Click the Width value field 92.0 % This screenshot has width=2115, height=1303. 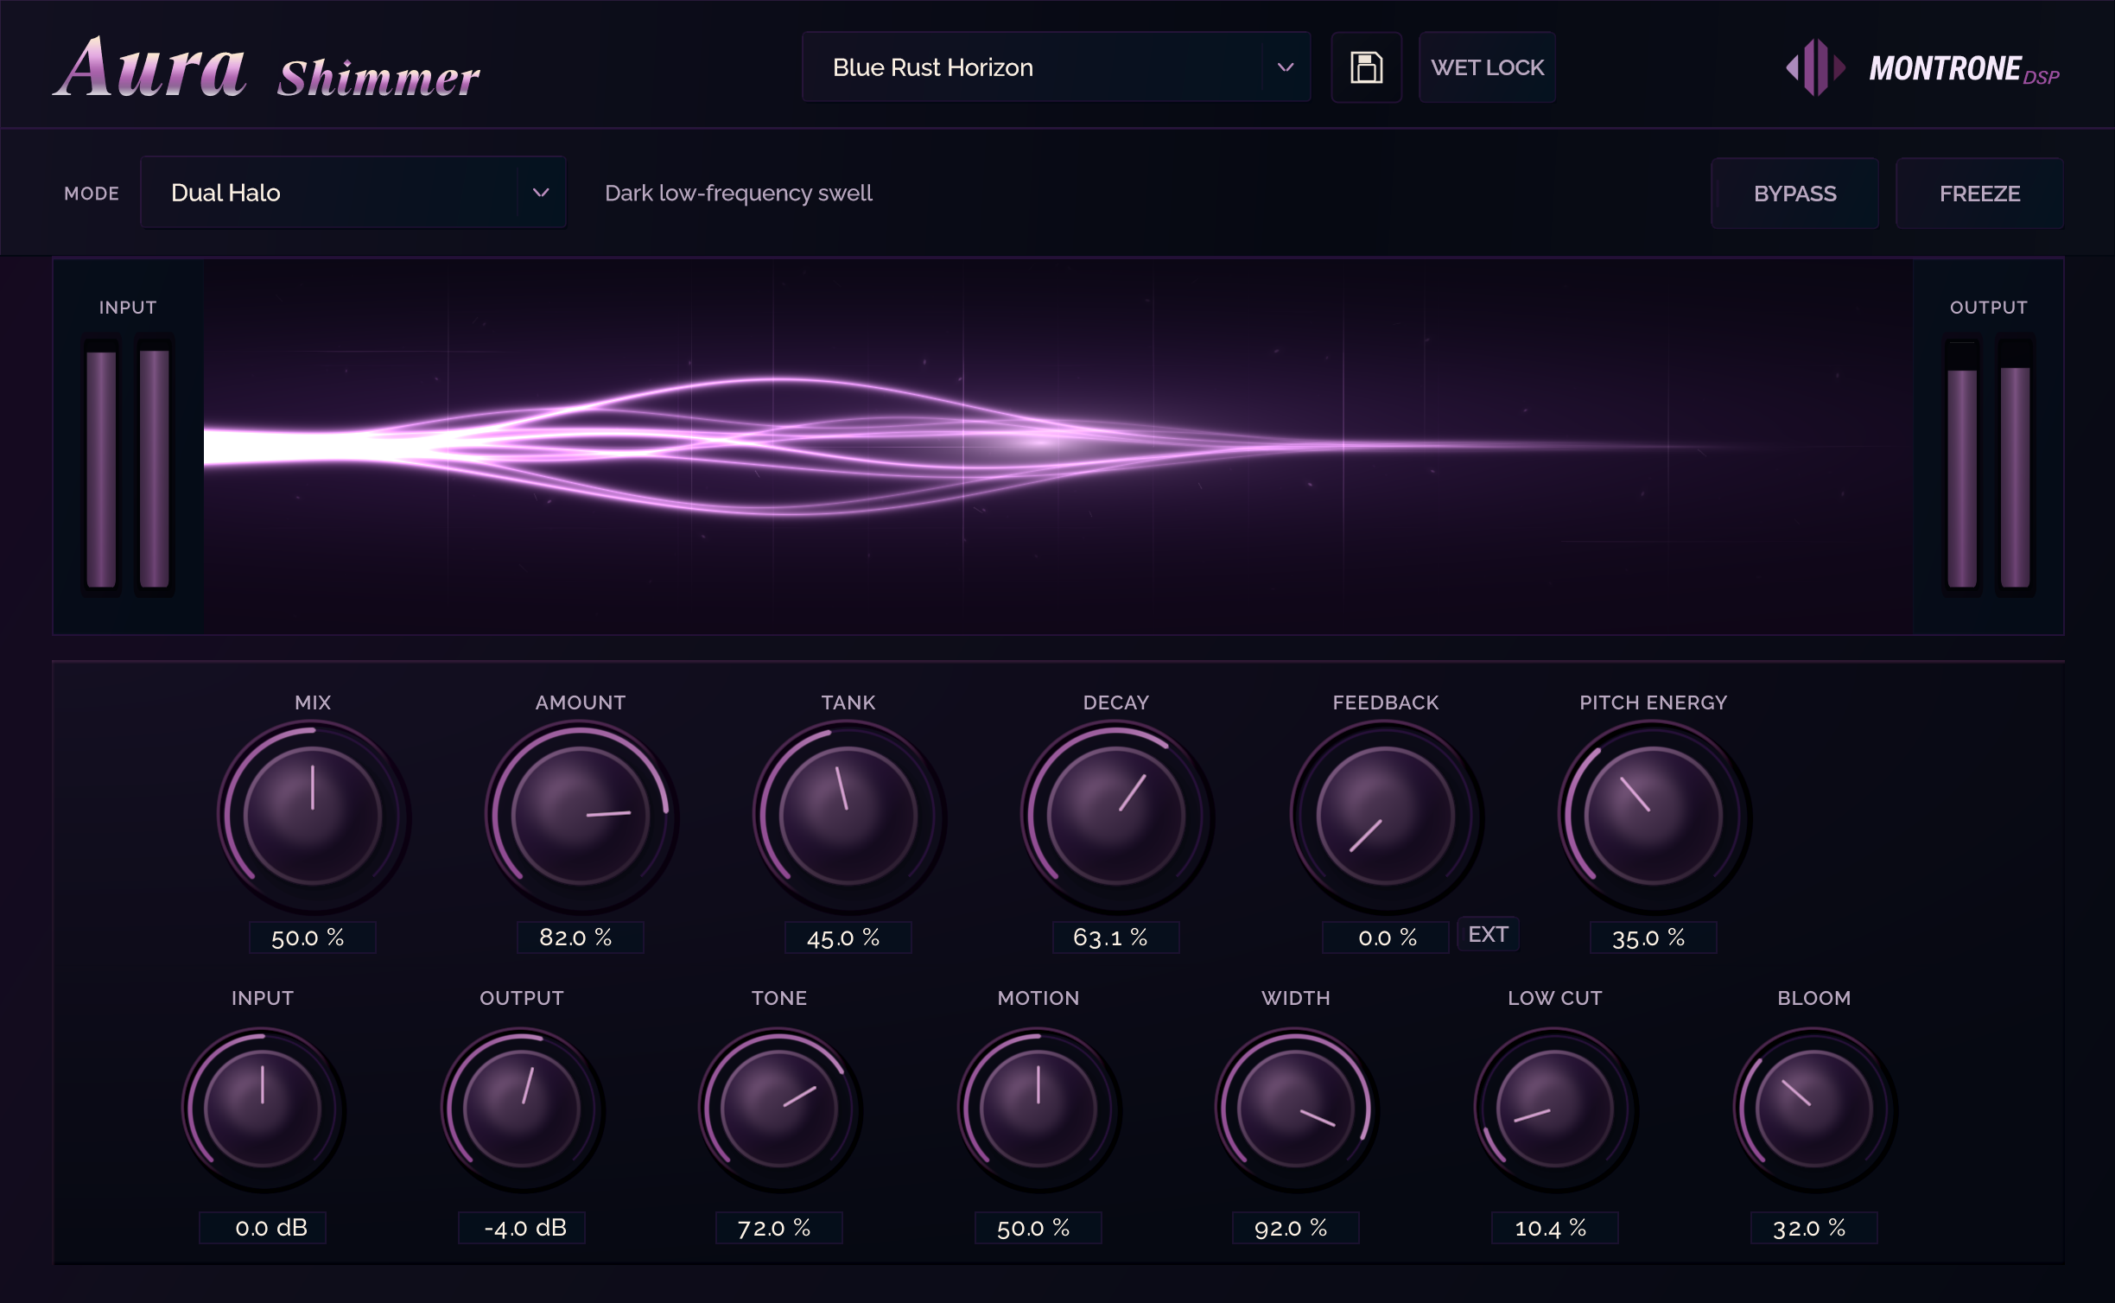pos(1296,1228)
